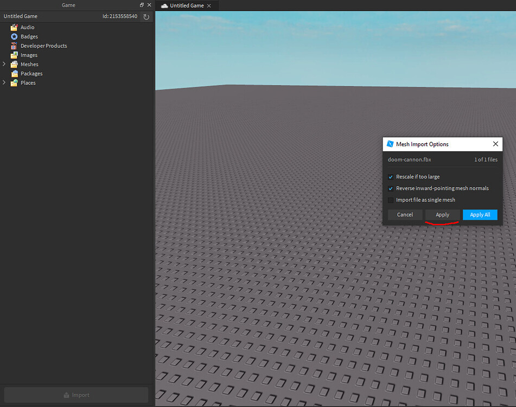
Task: Select Developer Products in the tree
Action: coord(77,46)
